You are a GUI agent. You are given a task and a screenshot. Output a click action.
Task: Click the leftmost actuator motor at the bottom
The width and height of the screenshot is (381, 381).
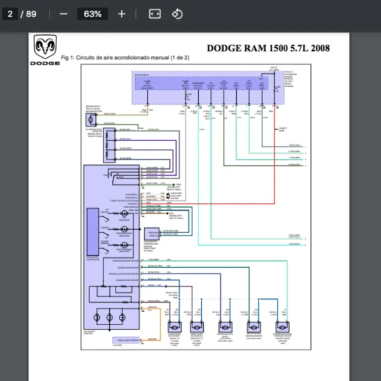(174, 326)
